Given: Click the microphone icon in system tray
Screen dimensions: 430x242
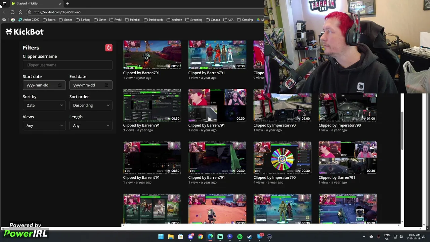Looking at the screenshot, I should click(379, 237).
